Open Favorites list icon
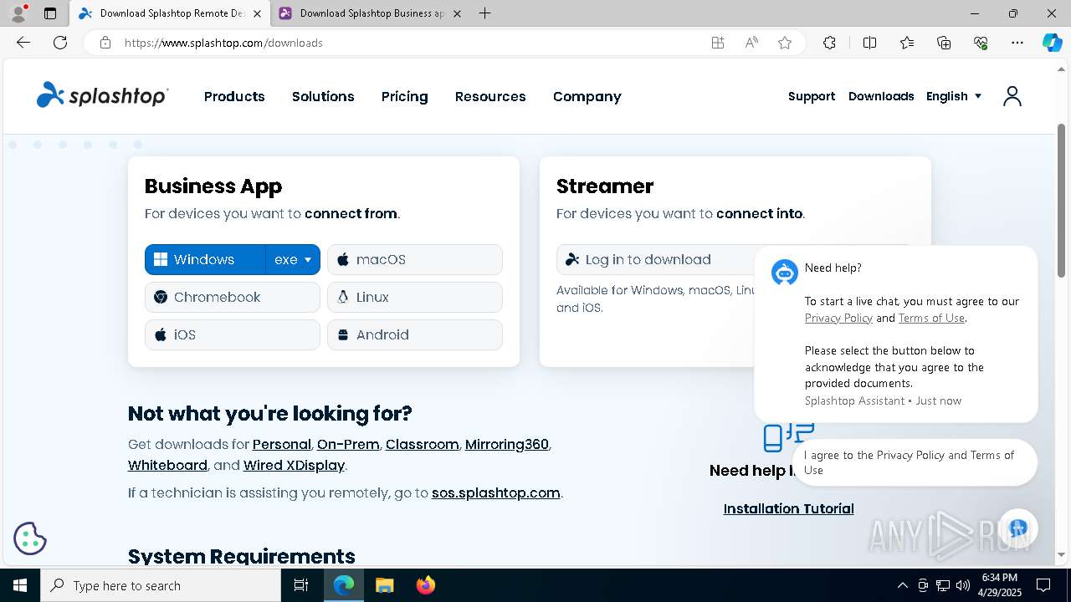 907,43
